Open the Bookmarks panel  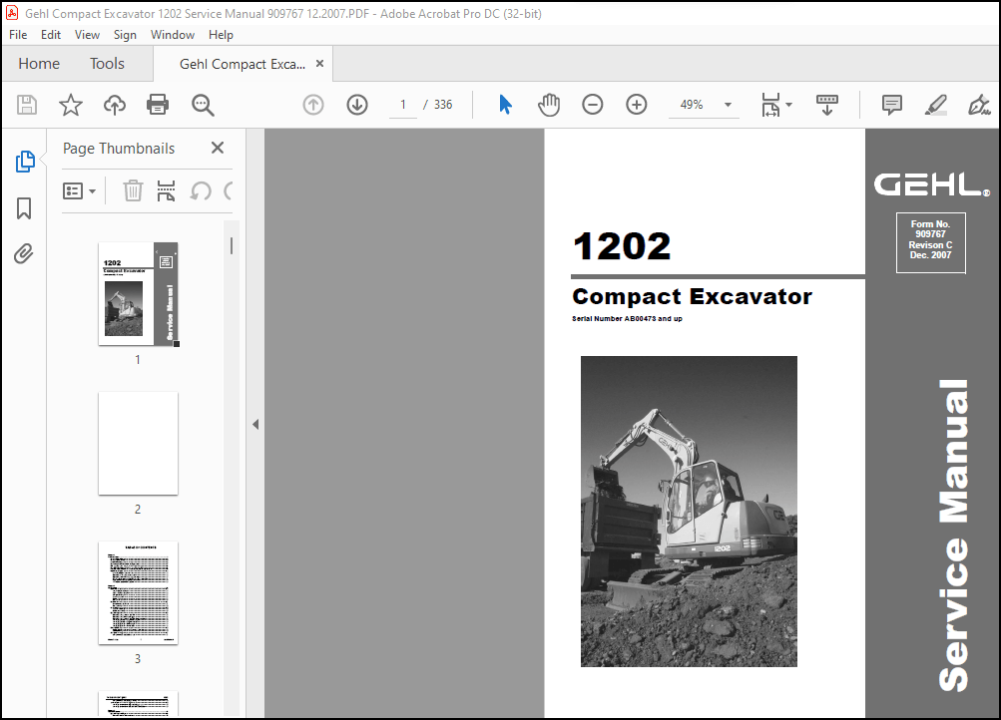coord(22,207)
